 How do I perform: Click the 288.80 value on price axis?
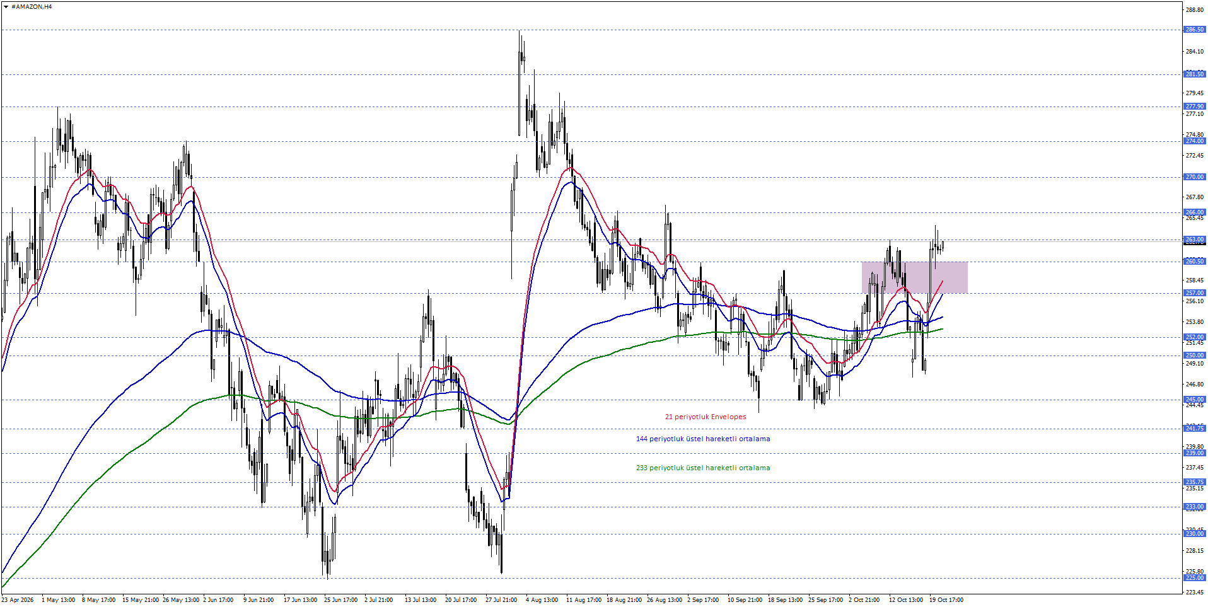point(1195,10)
